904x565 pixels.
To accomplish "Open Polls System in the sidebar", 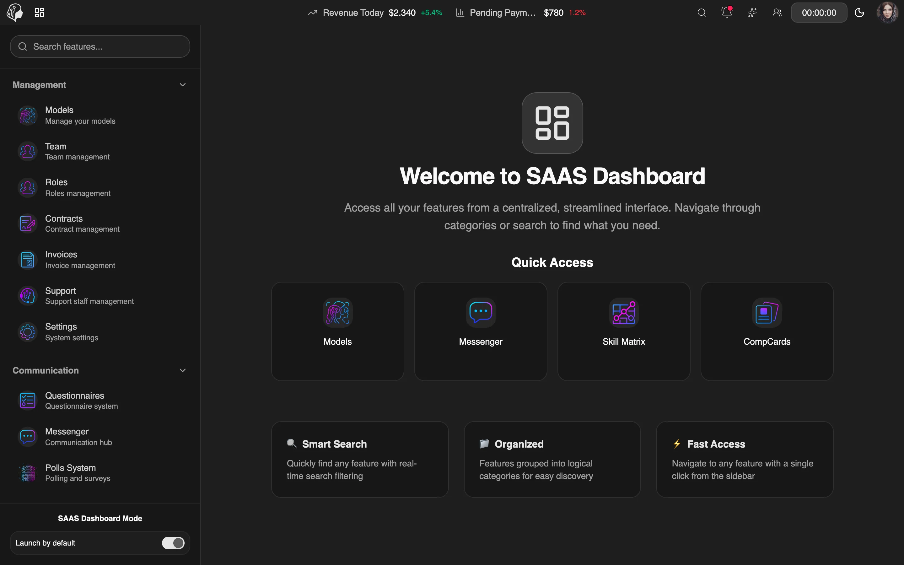I will point(100,473).
